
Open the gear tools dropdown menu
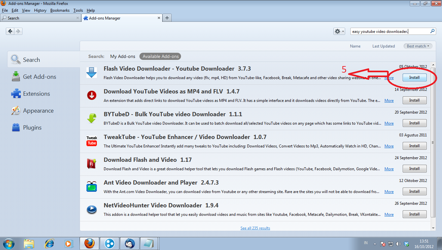point(339,31)
